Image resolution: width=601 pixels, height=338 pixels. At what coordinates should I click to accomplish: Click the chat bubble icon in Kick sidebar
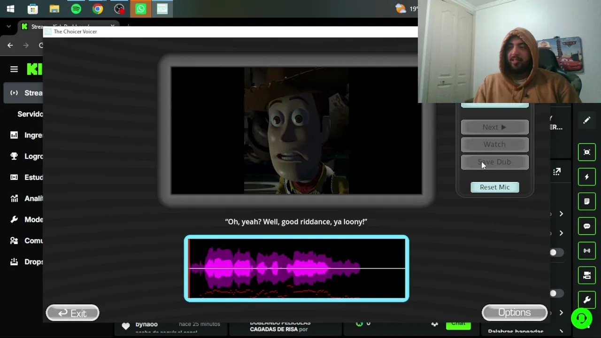(587, 226)
